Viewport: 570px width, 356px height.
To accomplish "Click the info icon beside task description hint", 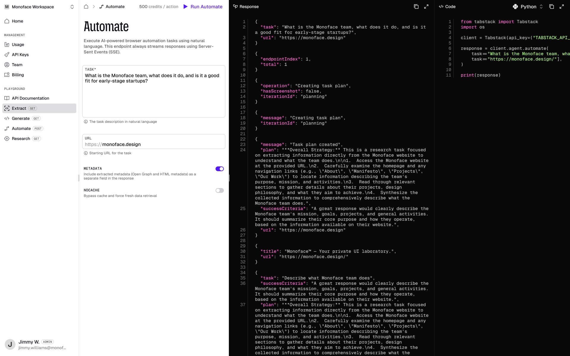I will [86, 122].
